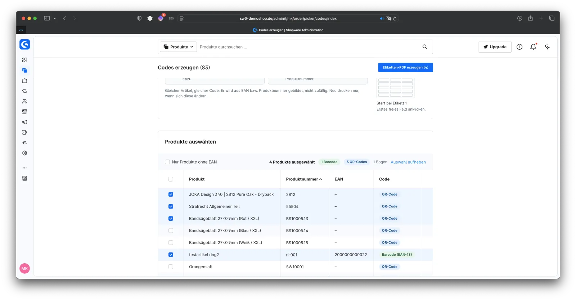576x300 pixels.
Task: Click the Upgrade button
Action: click(x=495, y=47)
